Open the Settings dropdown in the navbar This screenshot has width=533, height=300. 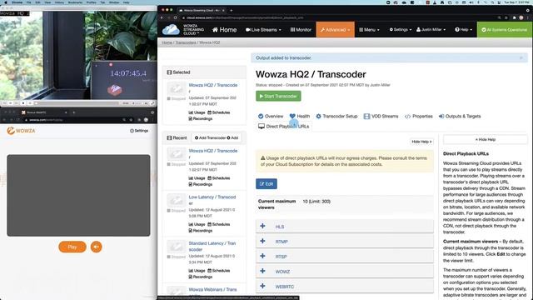(x=401, y=30)
